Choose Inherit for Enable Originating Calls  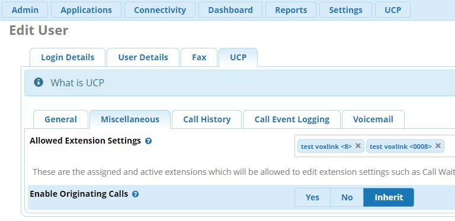(x=389, y=197)
